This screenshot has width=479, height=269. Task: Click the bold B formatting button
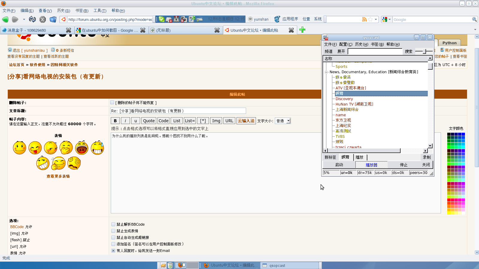(115, 121)
